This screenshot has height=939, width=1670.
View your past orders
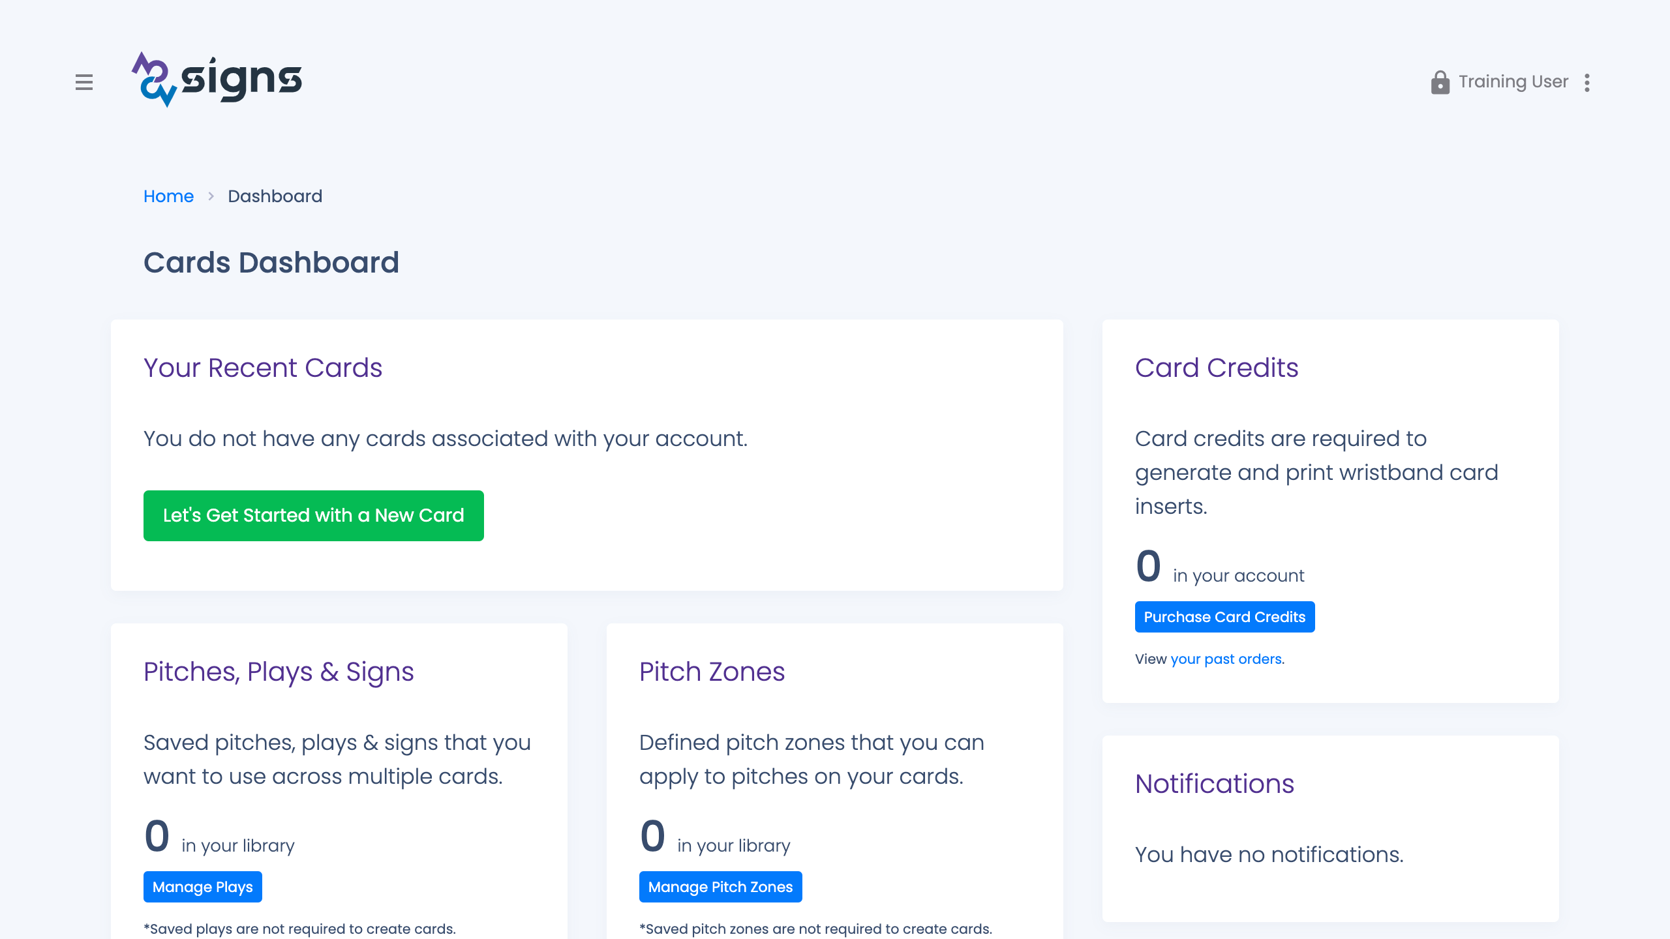(1225, 659)
